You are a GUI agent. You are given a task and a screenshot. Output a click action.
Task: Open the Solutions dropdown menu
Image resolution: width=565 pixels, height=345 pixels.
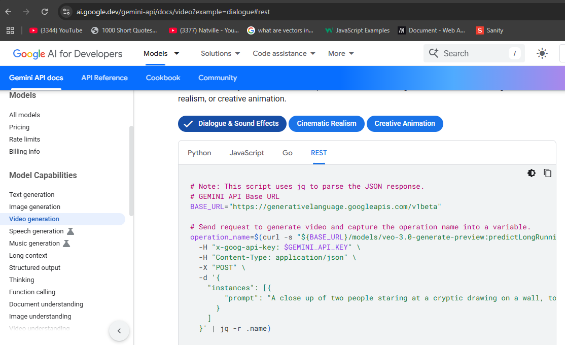[x=221, y=53]
